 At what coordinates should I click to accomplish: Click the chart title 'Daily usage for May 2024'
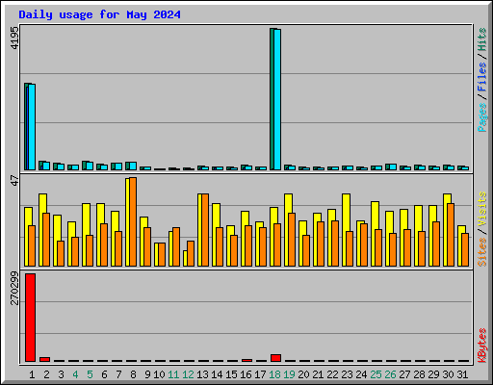coord(99,14)
